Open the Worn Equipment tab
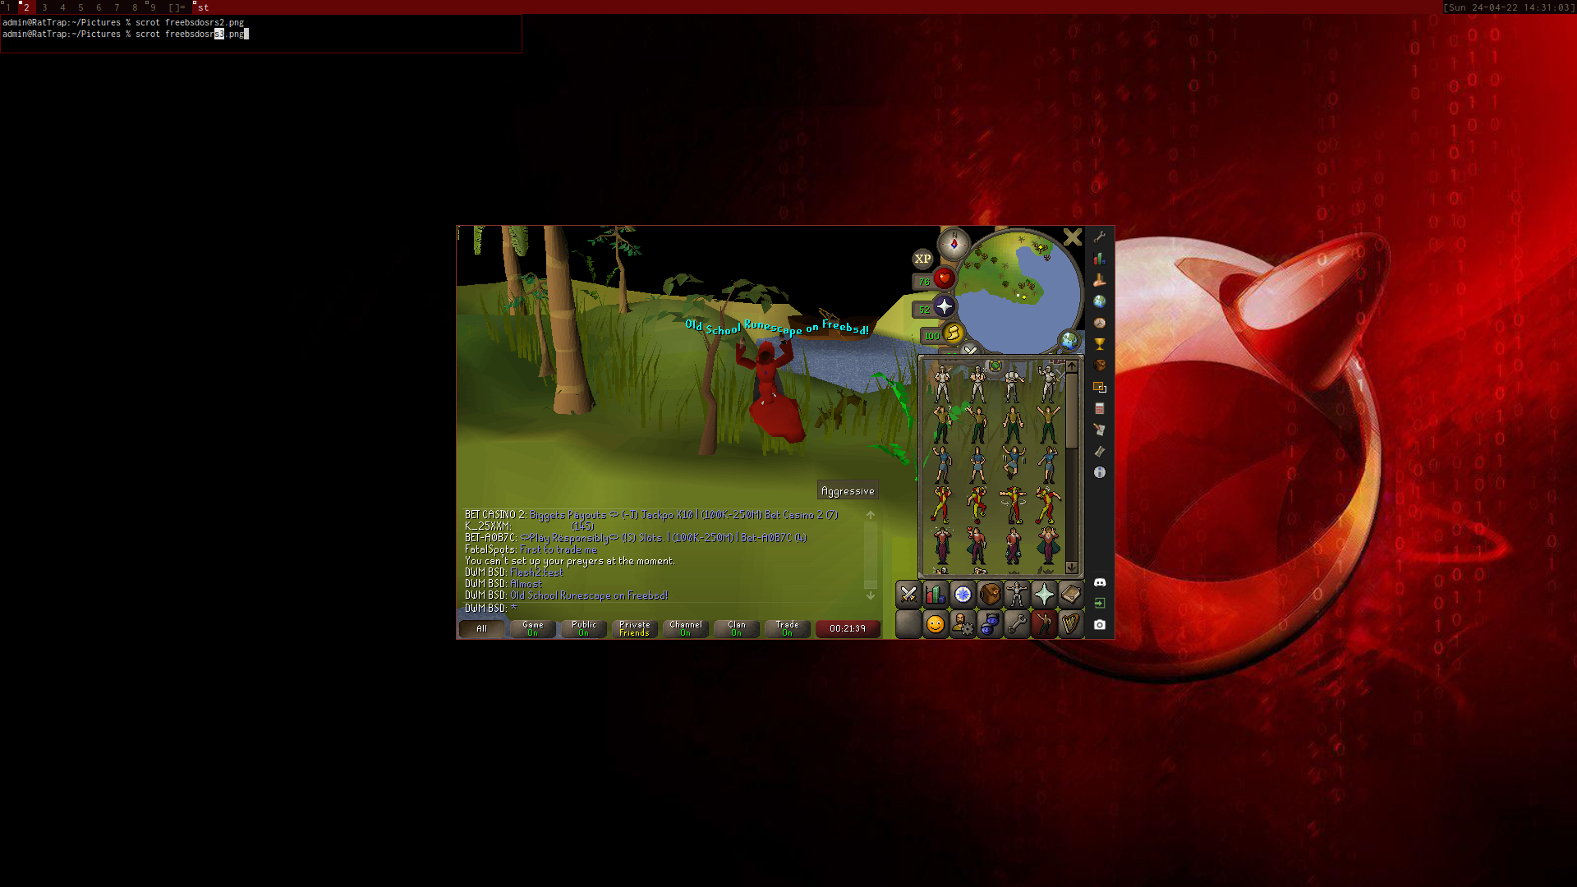The width and height of the screenshot is (1577, 887). pos(1017,594)
